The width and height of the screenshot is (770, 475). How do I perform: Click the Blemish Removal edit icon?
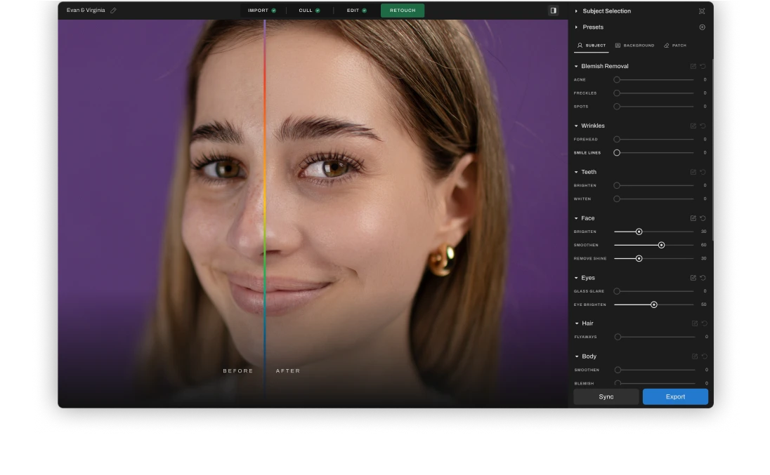click(693, 67)
